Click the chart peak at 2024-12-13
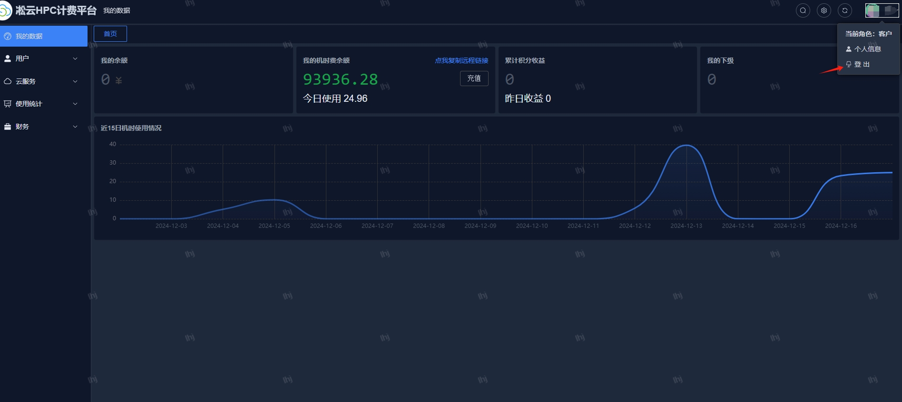 (x=686, y=145)
